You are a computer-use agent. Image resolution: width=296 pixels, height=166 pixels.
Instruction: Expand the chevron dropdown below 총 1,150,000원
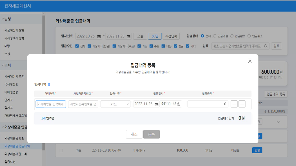click(278, 122)
